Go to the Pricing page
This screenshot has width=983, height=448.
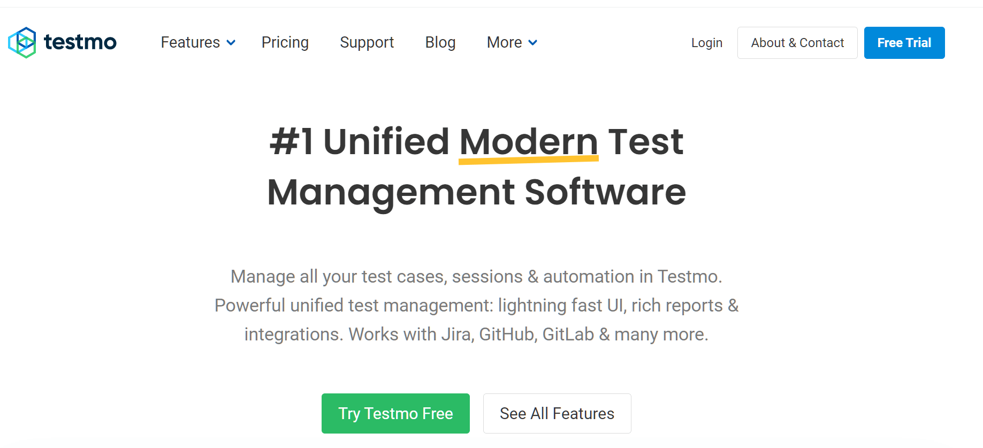[x=285, y=42]
